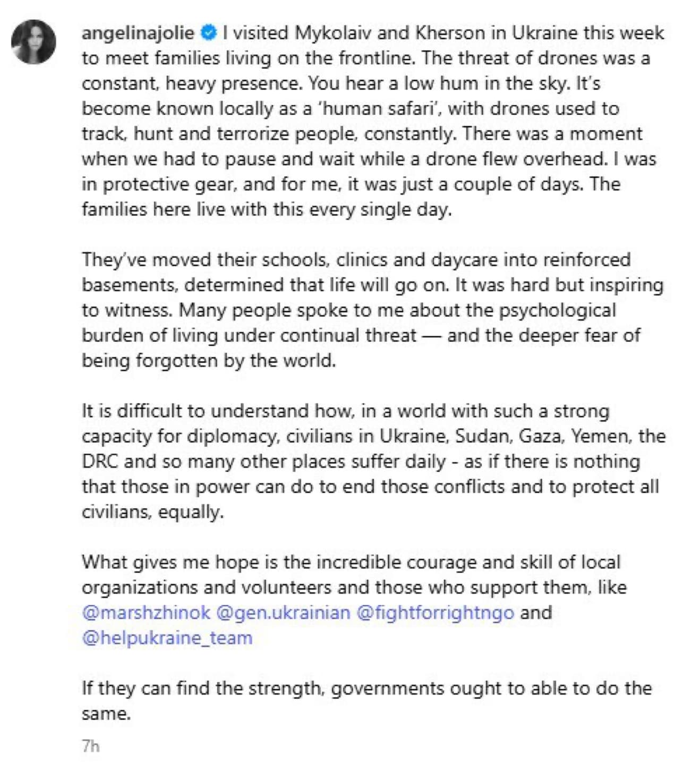The height and width of the screenshot is (773, 682).
Task: Click the blue verified badge
Action: tap(209, 33)
